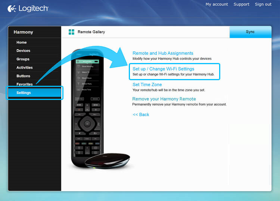The height and width of the screenshot is (201, 280).
Task: Go to Home in Harmony sidebar
Action: pos(21,43)
